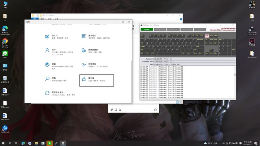Click the green app icon on taskbar
Screen dimensions: 260x146
(49, 143)
